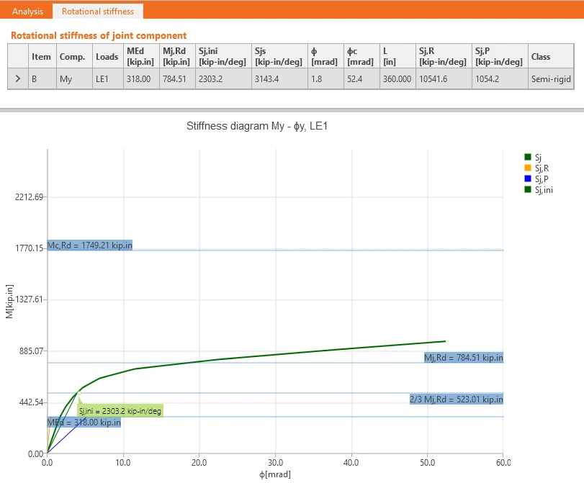Click the blue Sj,P legend swatch

[x=527, y=179]
